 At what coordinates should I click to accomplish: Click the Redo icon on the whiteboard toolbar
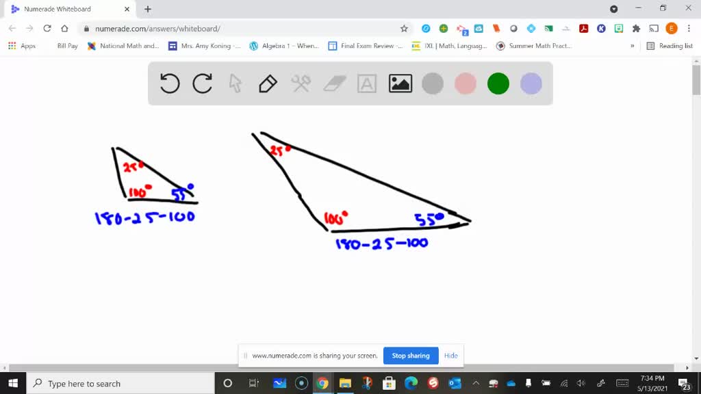tap(202, 83)
